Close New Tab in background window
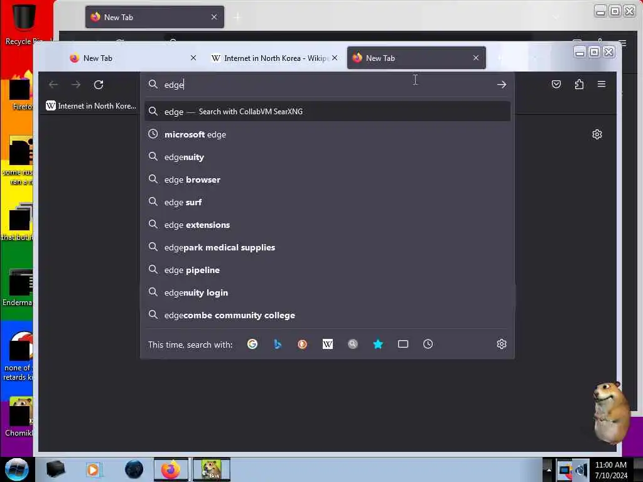Image resolution: width=643 pixels, height=482 pixels. [x=214, y=17]
